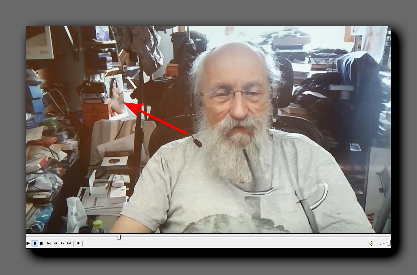The width and height of the screenshot is (417, 275).
Task: Skip to the previous track
Action: click(x=49, y=243)
